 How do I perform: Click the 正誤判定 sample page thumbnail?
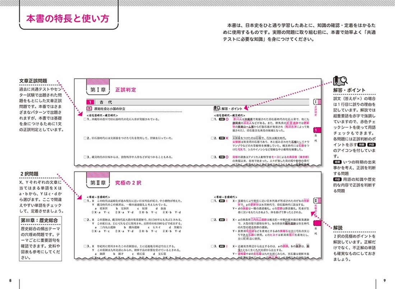point(198,122)
